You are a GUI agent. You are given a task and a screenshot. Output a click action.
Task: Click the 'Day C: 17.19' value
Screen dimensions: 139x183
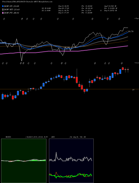click(x=64, y=13)
